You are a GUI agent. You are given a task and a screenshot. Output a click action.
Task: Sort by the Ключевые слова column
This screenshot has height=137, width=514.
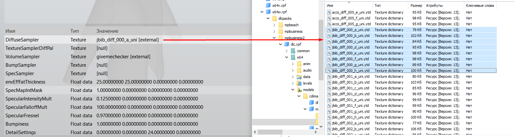[x=480, y=6]
